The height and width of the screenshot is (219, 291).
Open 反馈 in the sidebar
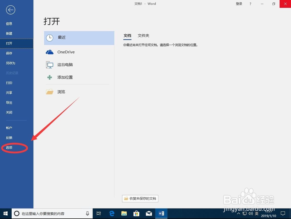(9, 138)
